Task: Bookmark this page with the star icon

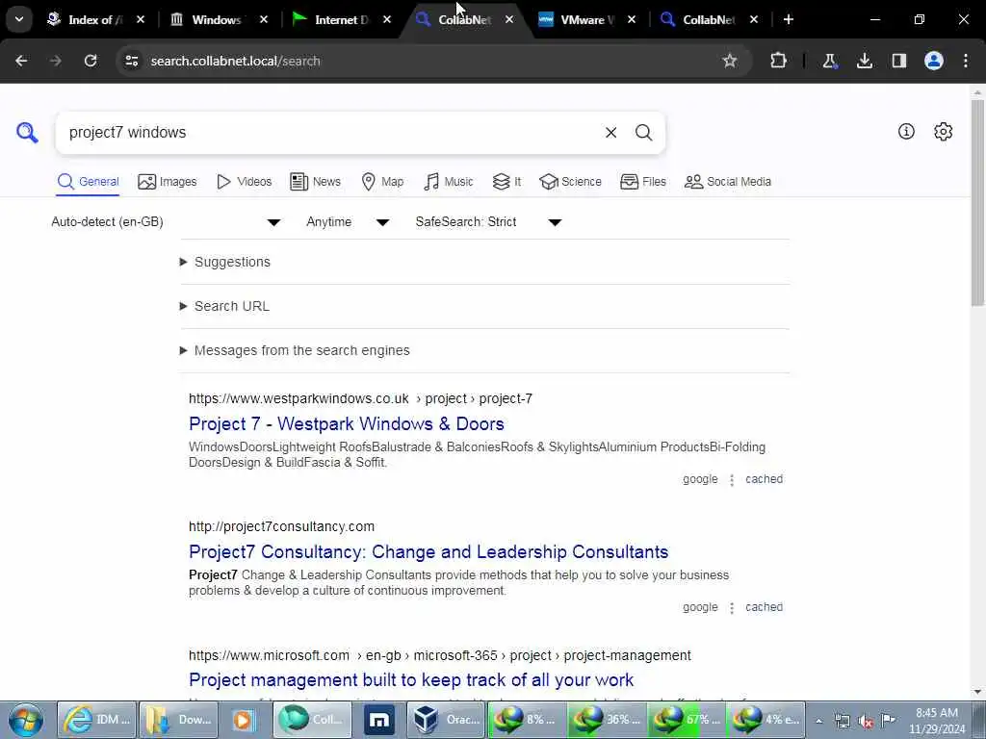Action: [730, 61]
